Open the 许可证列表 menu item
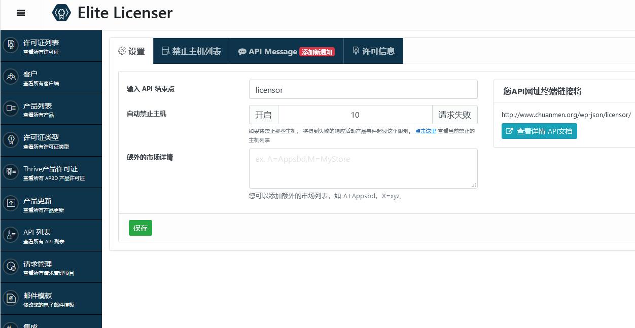 [51, 46]
